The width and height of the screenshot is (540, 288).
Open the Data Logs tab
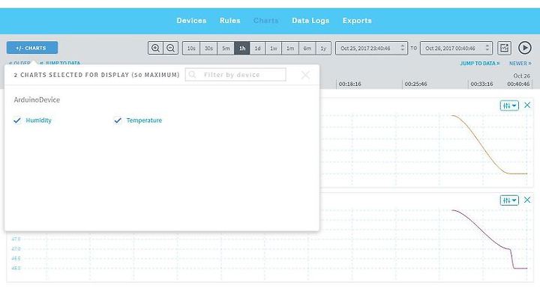(310, 21)
